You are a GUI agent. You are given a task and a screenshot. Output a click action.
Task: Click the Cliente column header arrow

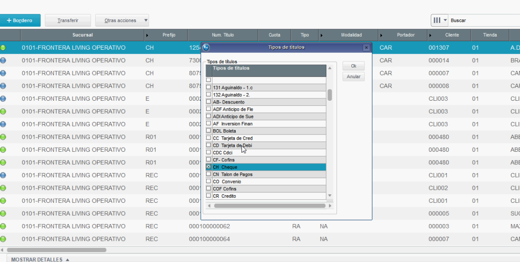tap(430, 35)
